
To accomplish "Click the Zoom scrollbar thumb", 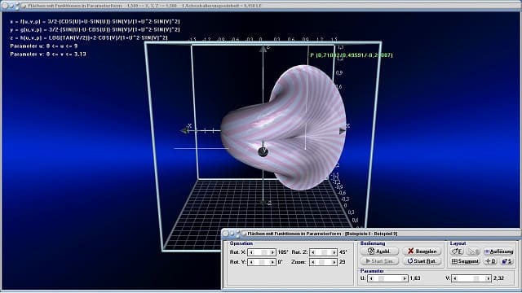I will [x=321, y=262].
